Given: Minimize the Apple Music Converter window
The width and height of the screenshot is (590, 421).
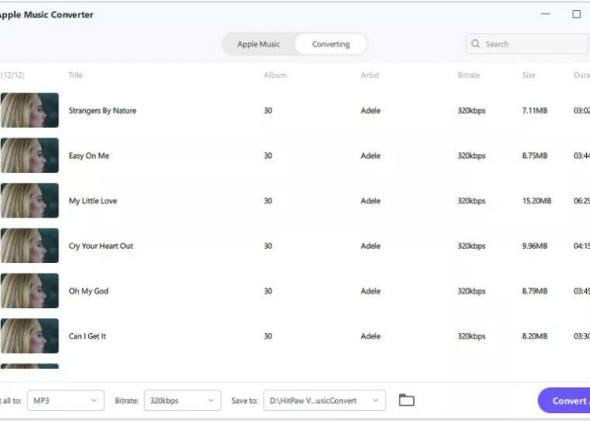Looking at the screenshot, I should (546, 14).
